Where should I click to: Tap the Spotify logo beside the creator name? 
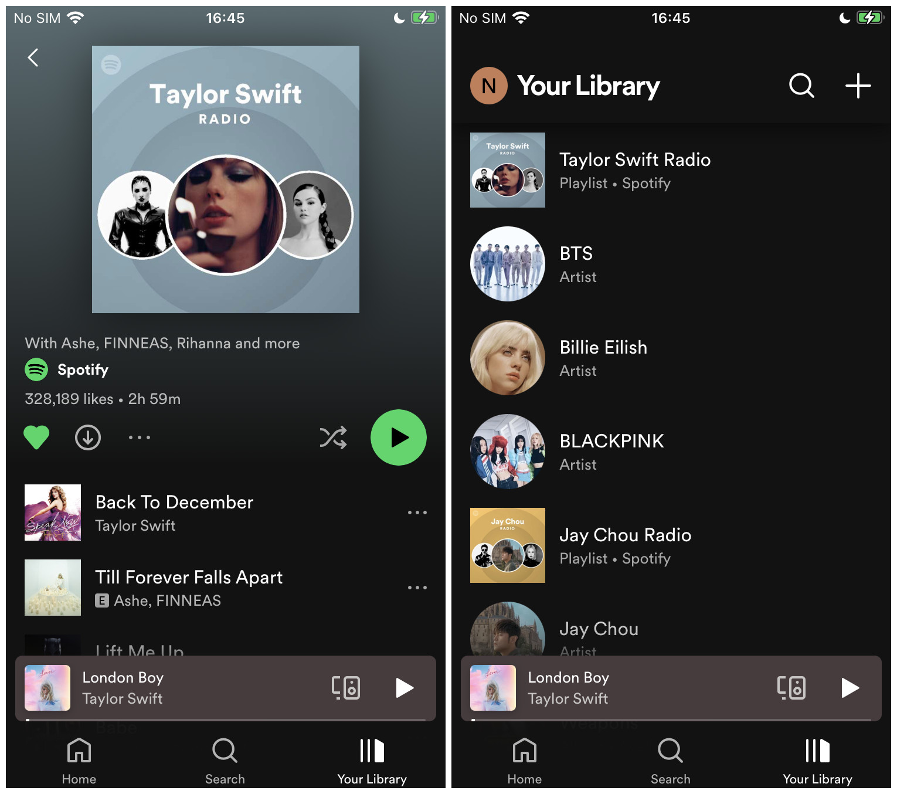pos(36,369)
